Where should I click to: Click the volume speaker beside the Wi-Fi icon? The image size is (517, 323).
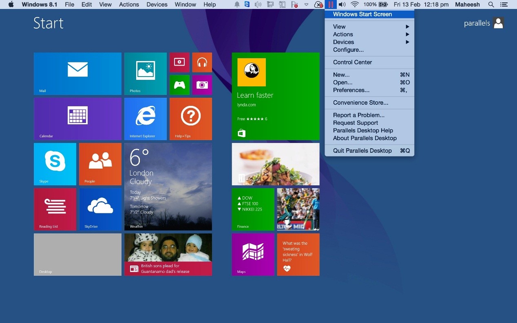342,4
